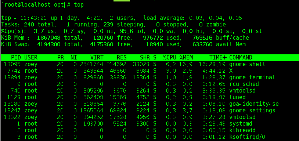This screenshot has height=141, width=299.
Task: Select the X command entry
Action: click(x=231, y=71)
